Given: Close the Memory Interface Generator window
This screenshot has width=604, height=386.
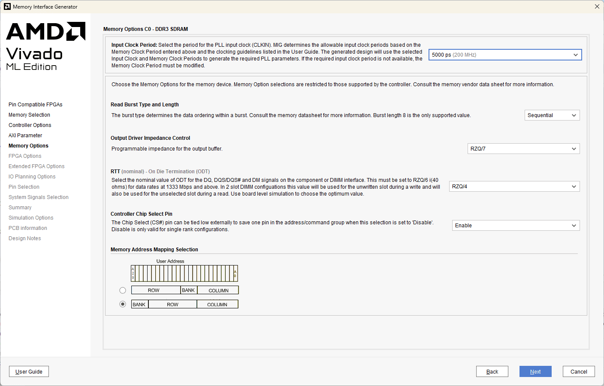Looking at the screenshot, I should (597, 6).
